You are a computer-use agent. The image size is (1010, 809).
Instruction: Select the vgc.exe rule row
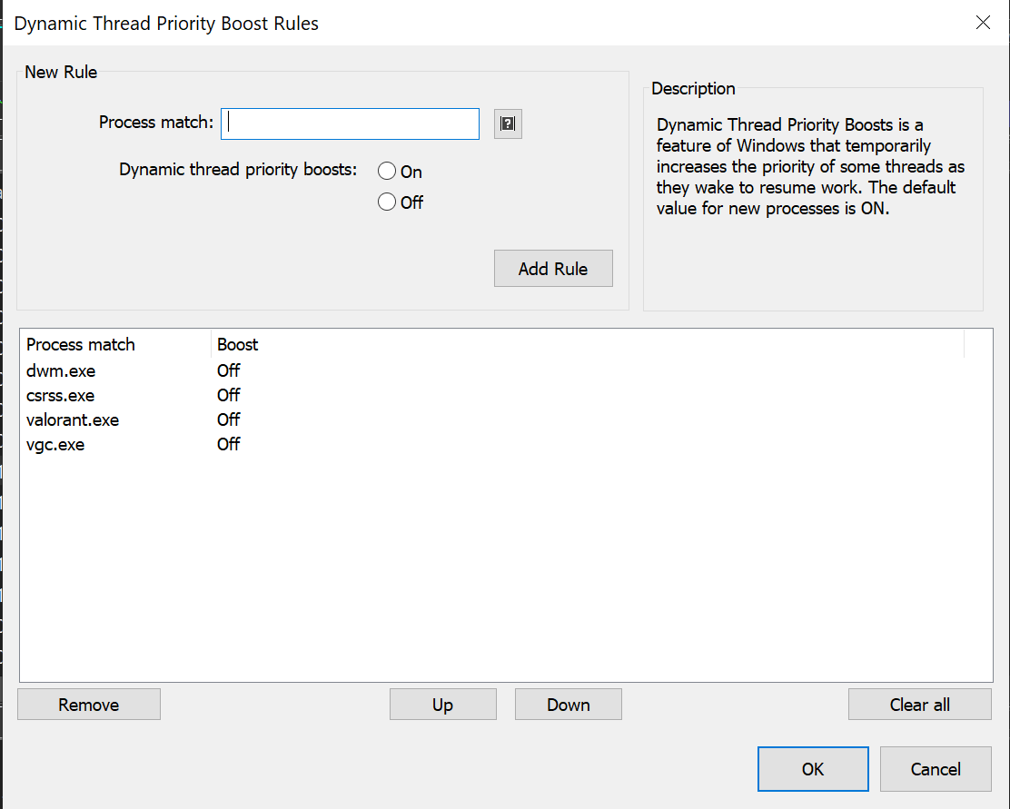pyautogui.click(x=55, y=444)
